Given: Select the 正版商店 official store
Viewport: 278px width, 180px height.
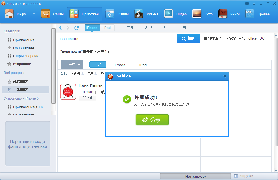Looking at the screenshot, I should (x=26, y=90).
